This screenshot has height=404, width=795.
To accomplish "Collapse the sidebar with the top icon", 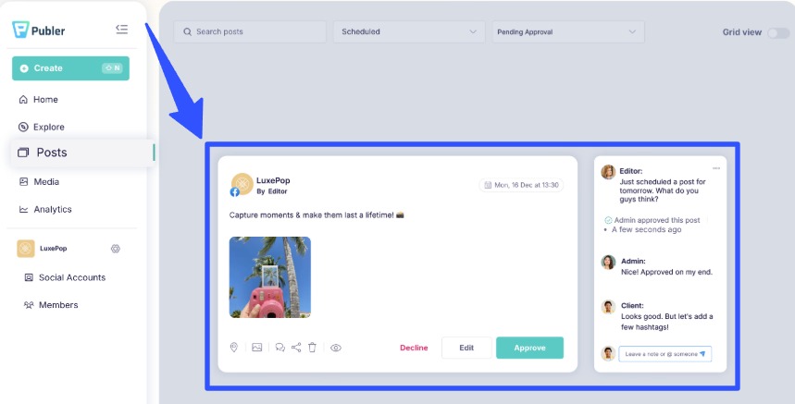I will tap(121, 30).
